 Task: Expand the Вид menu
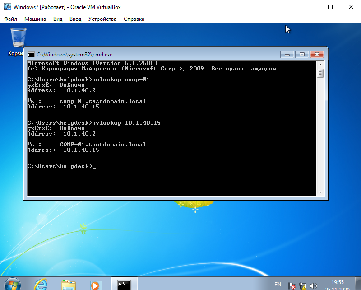58,19
